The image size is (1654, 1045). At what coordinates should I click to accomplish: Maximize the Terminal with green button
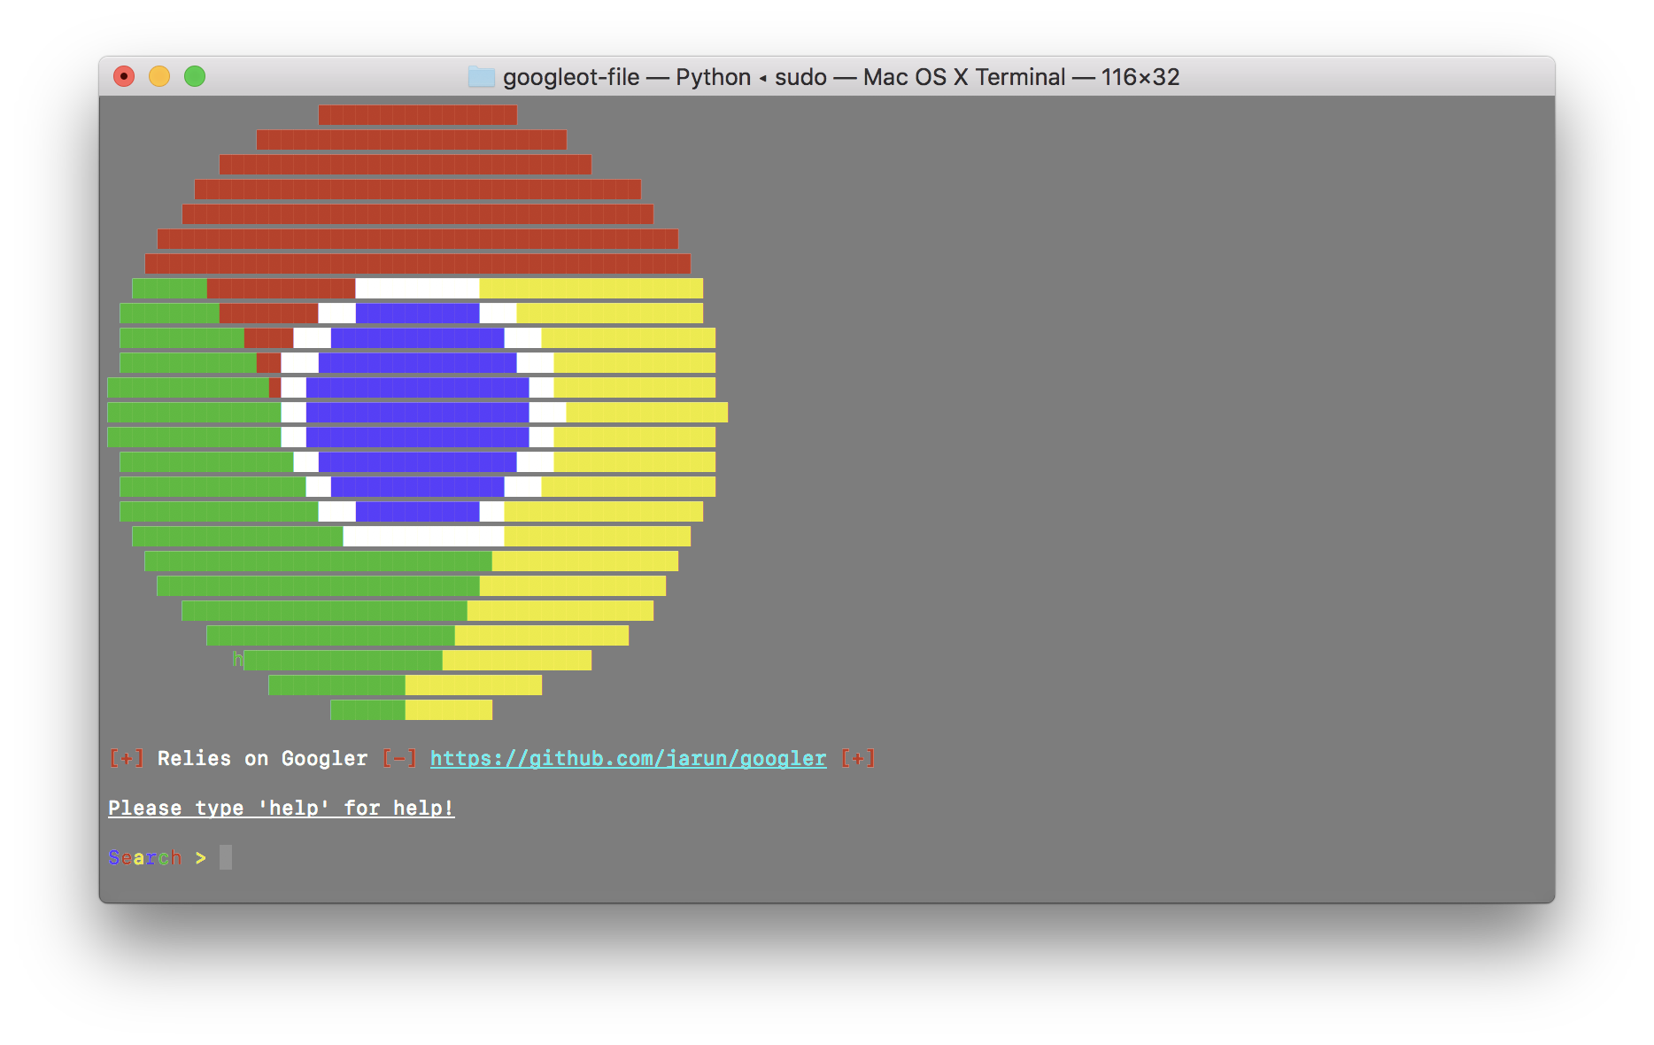[x=195, y=77]
